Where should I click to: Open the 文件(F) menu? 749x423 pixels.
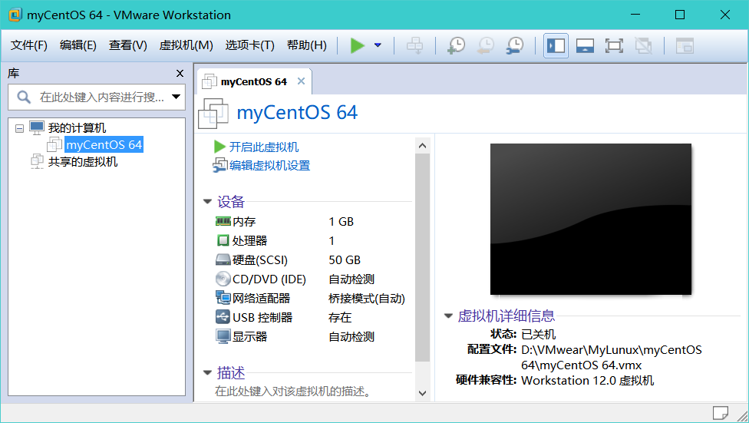point(28,45)
